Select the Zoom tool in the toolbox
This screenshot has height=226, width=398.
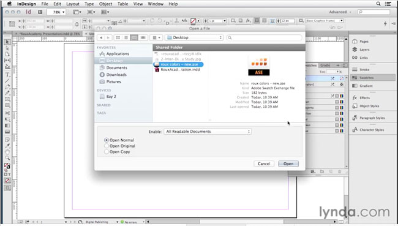(x=7, y=158)
